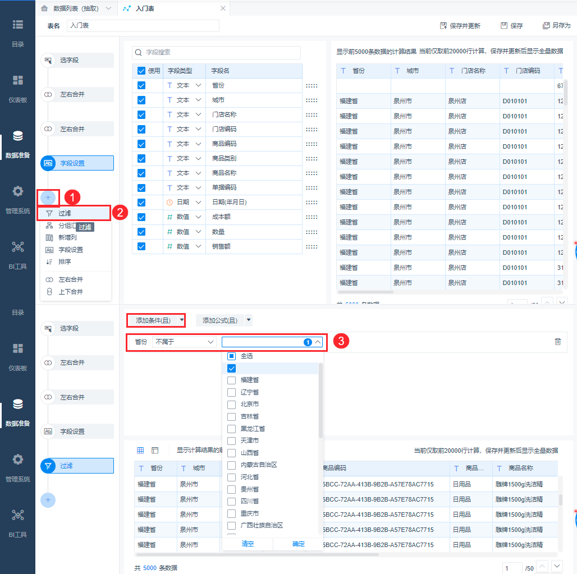
Task: Close the 入门表 tab
Action: pos(223,8)
